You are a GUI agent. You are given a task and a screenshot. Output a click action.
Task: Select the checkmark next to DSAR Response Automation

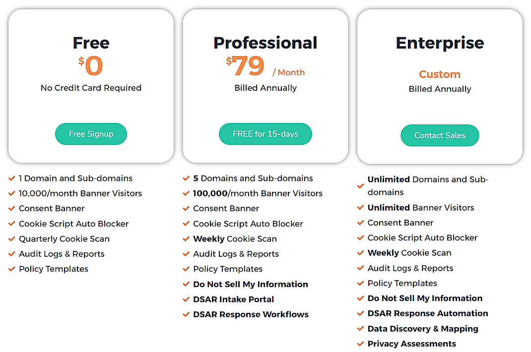pos(360,313)
